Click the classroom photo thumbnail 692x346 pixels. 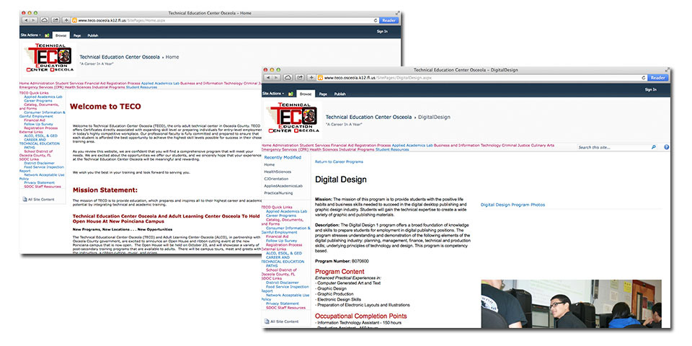572,303
